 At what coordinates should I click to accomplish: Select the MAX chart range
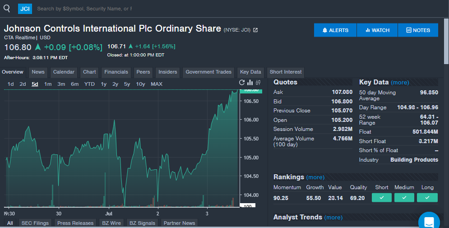point(156,84)
